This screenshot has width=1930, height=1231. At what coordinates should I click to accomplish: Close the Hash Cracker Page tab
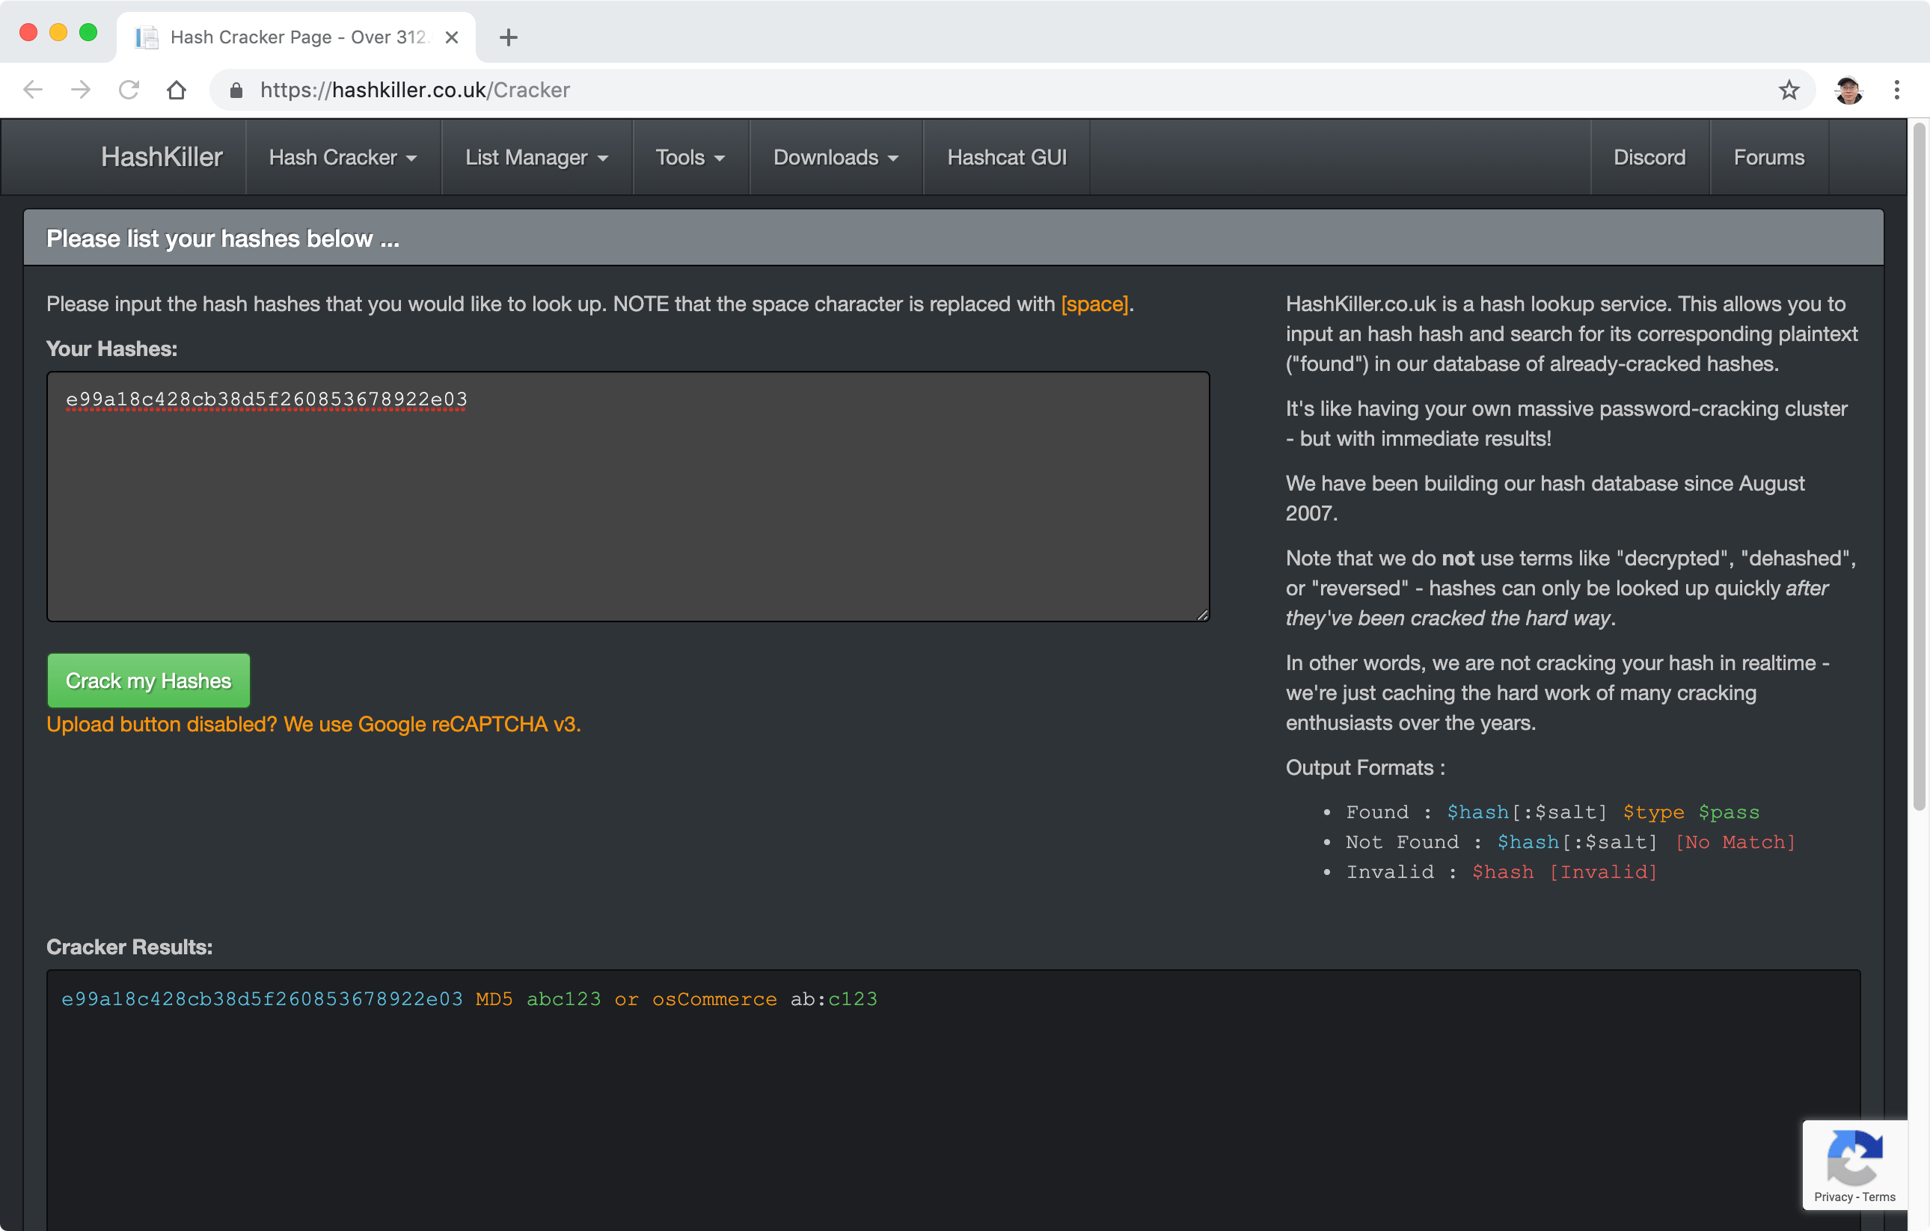[452, 37]
